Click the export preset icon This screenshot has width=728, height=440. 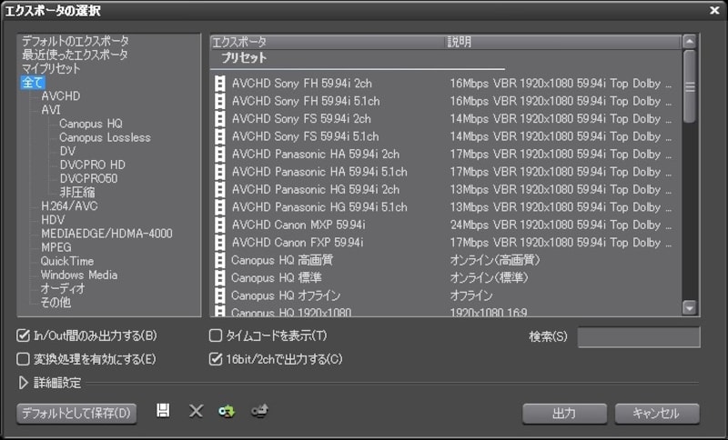[x=260, y=411]
